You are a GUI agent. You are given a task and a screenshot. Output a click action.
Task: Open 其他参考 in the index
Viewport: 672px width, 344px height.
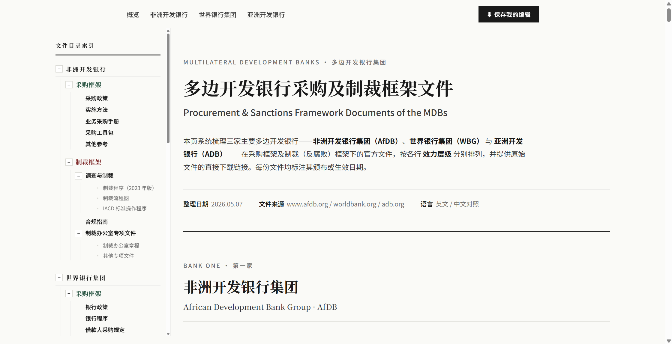[x=97, y=144]
